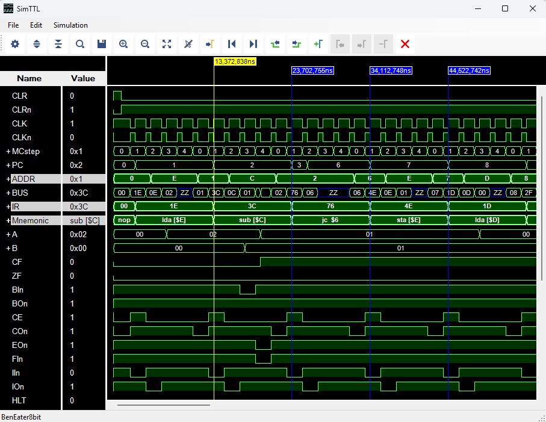The image size is (546, 422).
Task: Jump to next edge icon
Action: 253,44
